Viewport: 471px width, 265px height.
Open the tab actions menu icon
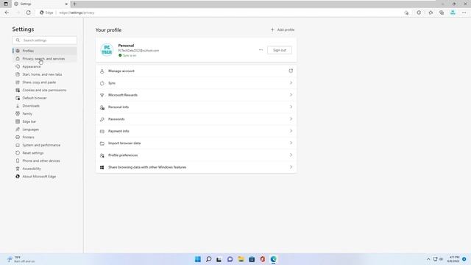pos(6,4)
